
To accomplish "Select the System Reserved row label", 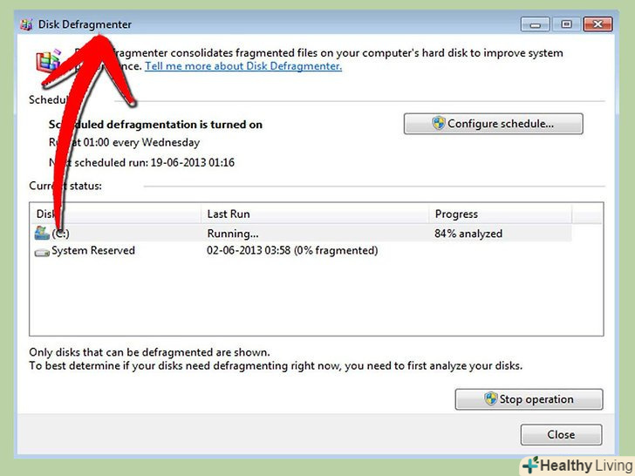I will coord(93,250).
